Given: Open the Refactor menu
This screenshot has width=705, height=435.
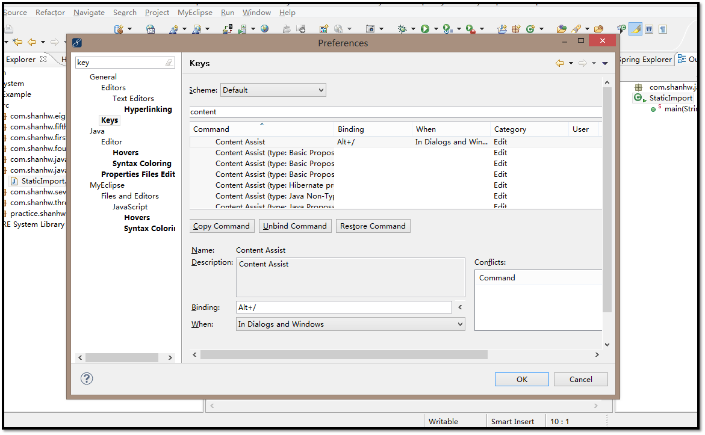Looking at the screenshot, I should click(51, 13).
